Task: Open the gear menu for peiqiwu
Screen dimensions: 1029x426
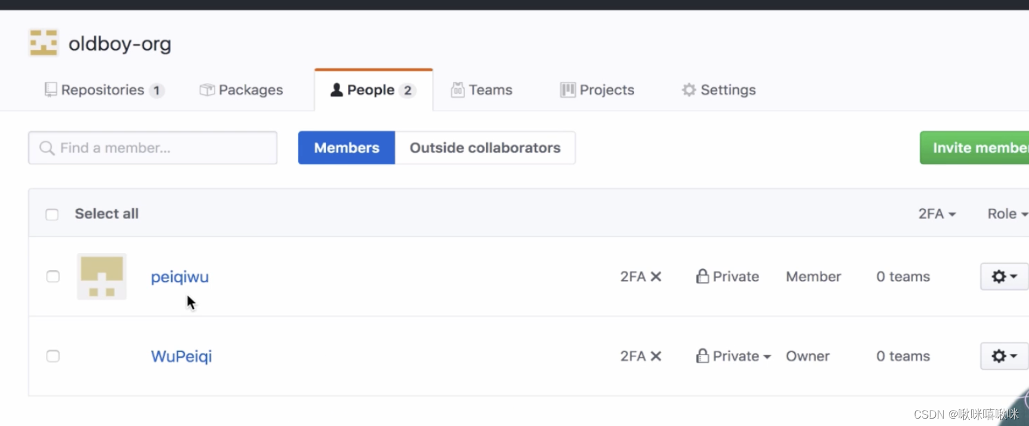Action: tap(1004, 276)
